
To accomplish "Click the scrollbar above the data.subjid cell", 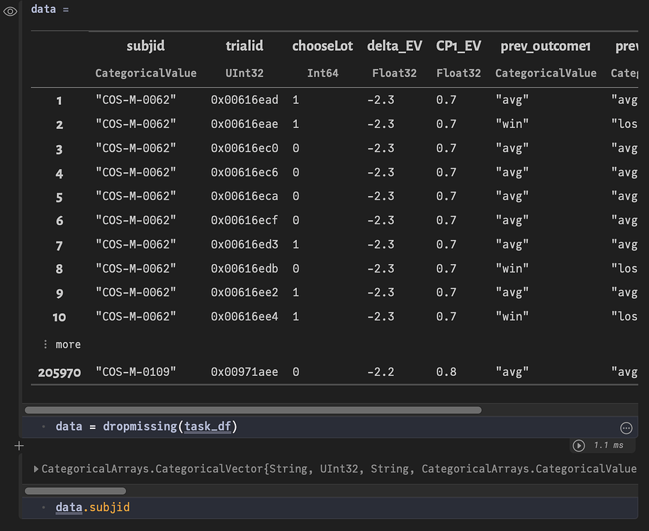I will (74, 491).
